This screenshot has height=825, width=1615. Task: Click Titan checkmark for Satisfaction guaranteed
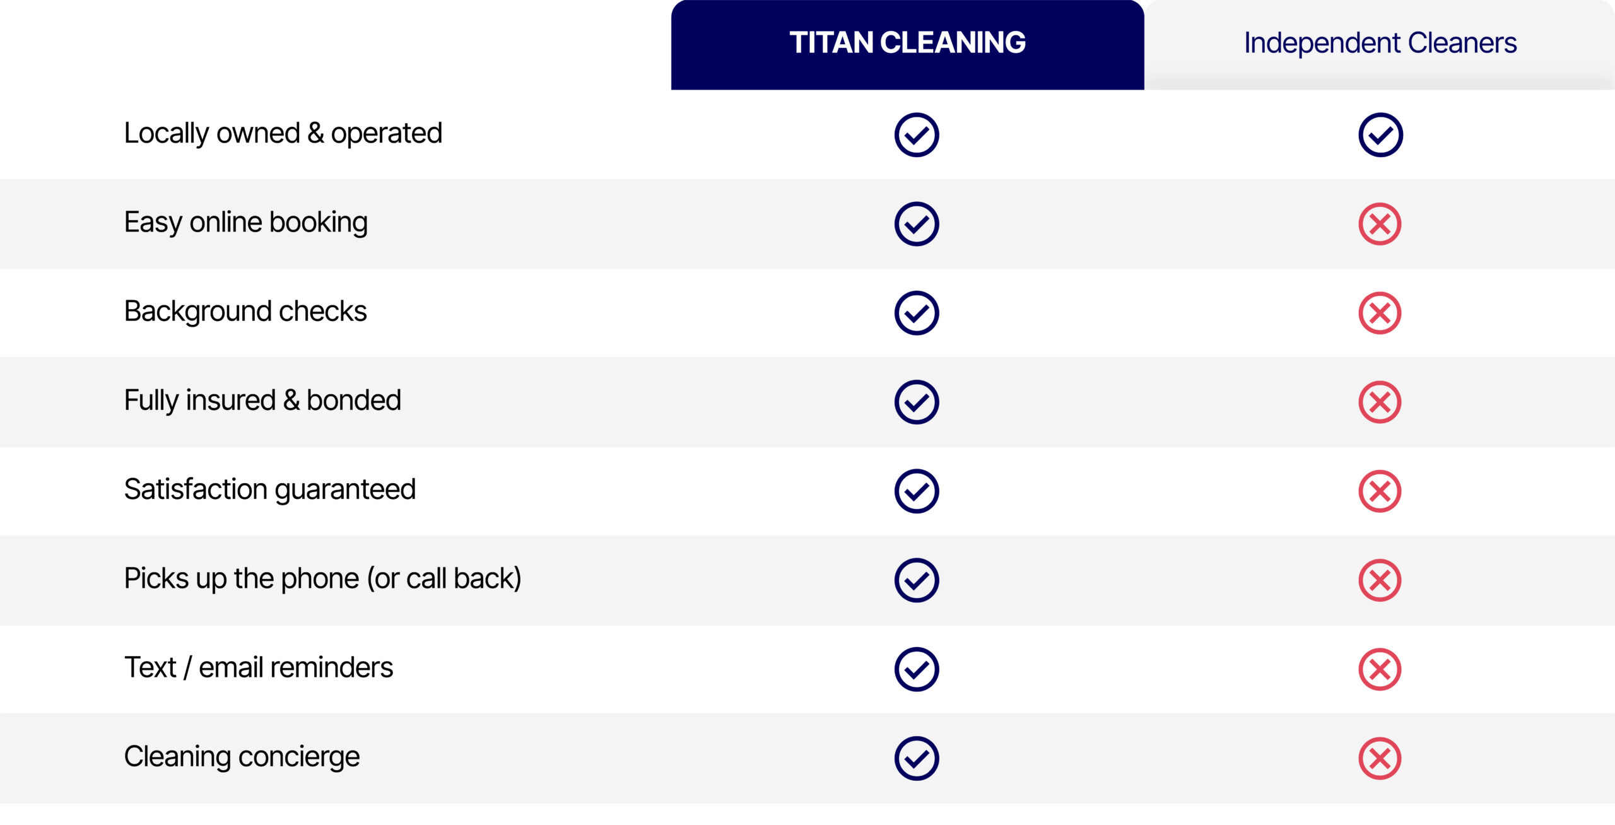pyautogui.click(x=916, y=491)
